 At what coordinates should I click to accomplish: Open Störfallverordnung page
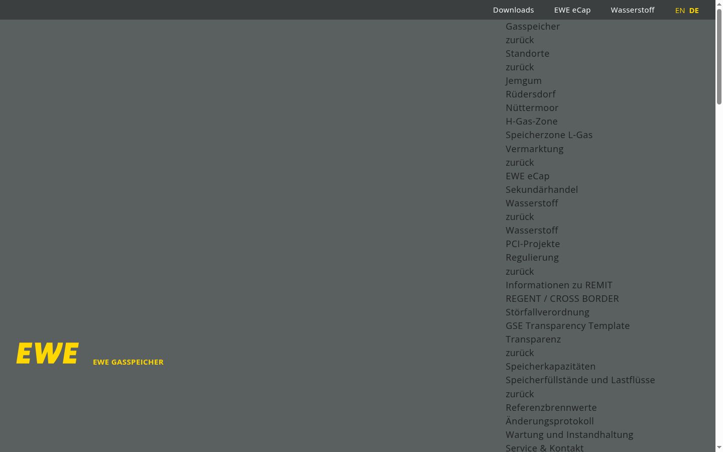[x=547, y=312]
